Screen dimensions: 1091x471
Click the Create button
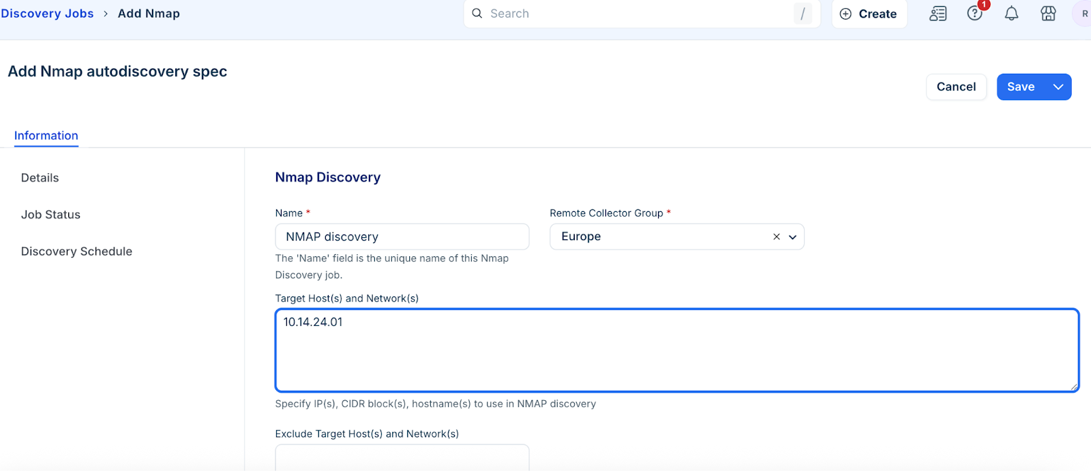coord(869,14)
